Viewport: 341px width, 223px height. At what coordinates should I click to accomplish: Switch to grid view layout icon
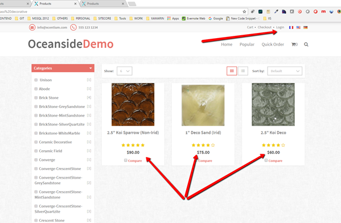pos(232,71)
